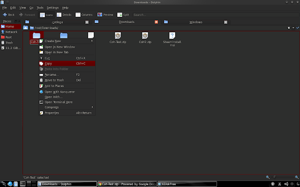Click zoom in magnifier in status bar
The height and width of the screenshot is (187, 300).
(x=297, y=177)
